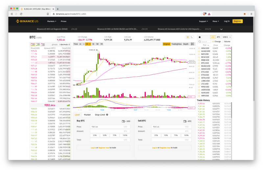Switch chart to Original view
263x171 pixels.
[x=166, y=44]
